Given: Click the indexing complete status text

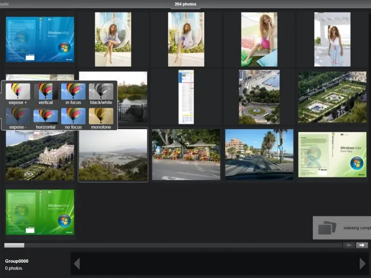Looking at the screenshot, I should tap(357, 228).
